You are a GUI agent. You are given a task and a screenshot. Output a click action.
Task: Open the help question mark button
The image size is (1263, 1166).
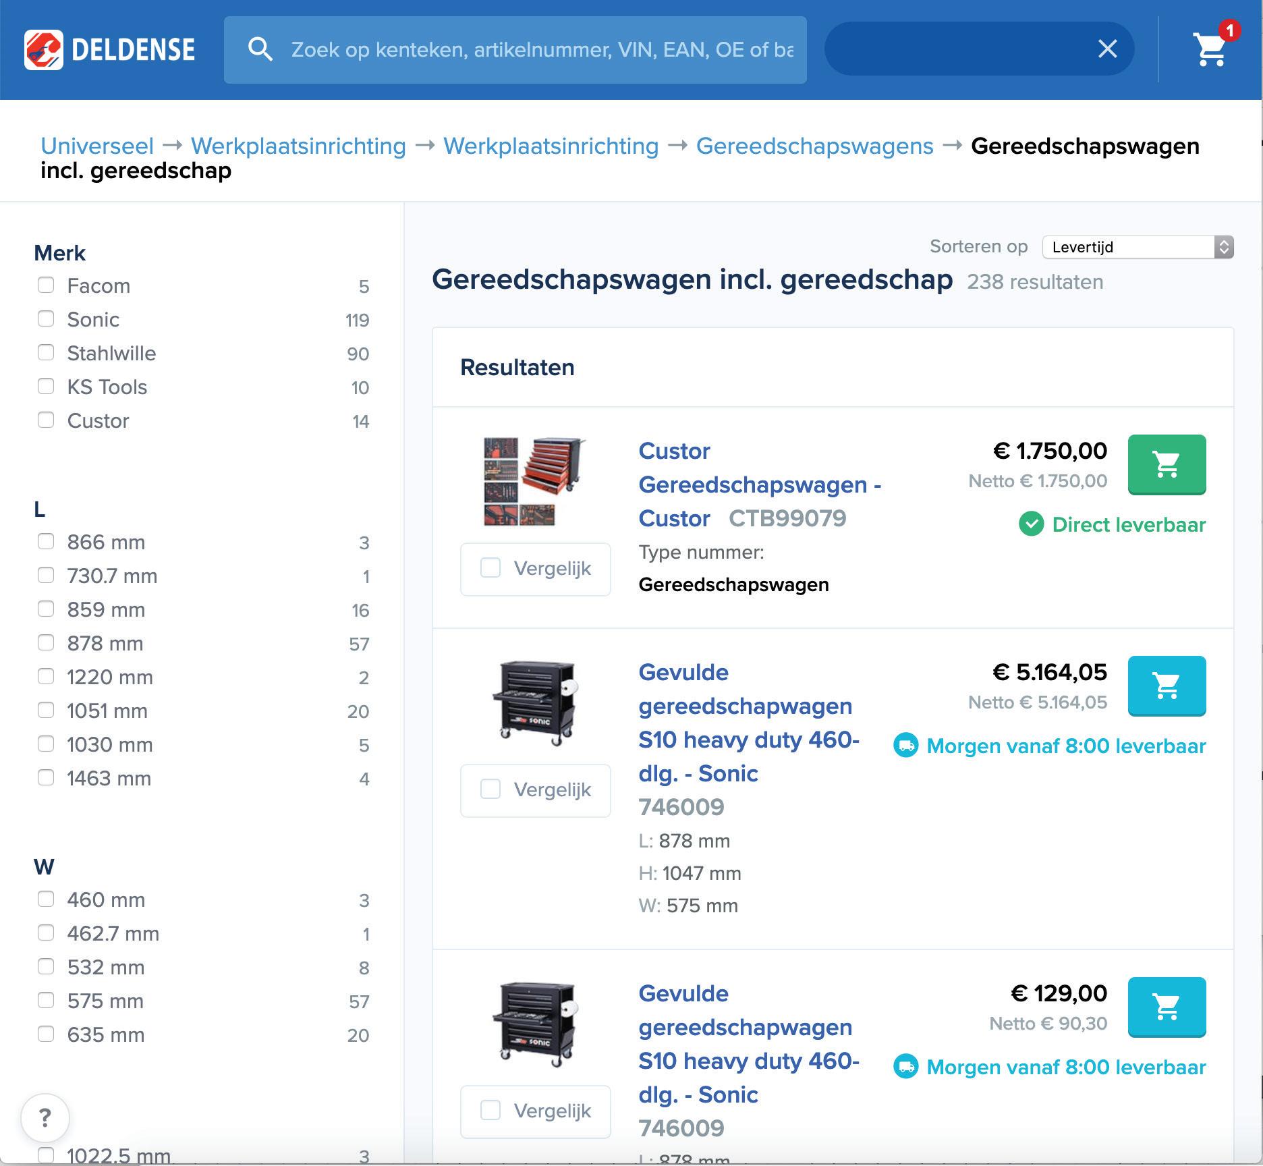(x=45, y=1118)
